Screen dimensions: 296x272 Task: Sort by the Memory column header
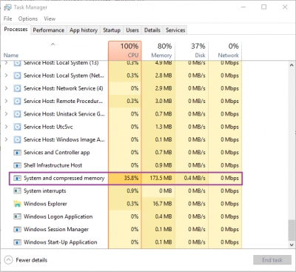158,50
